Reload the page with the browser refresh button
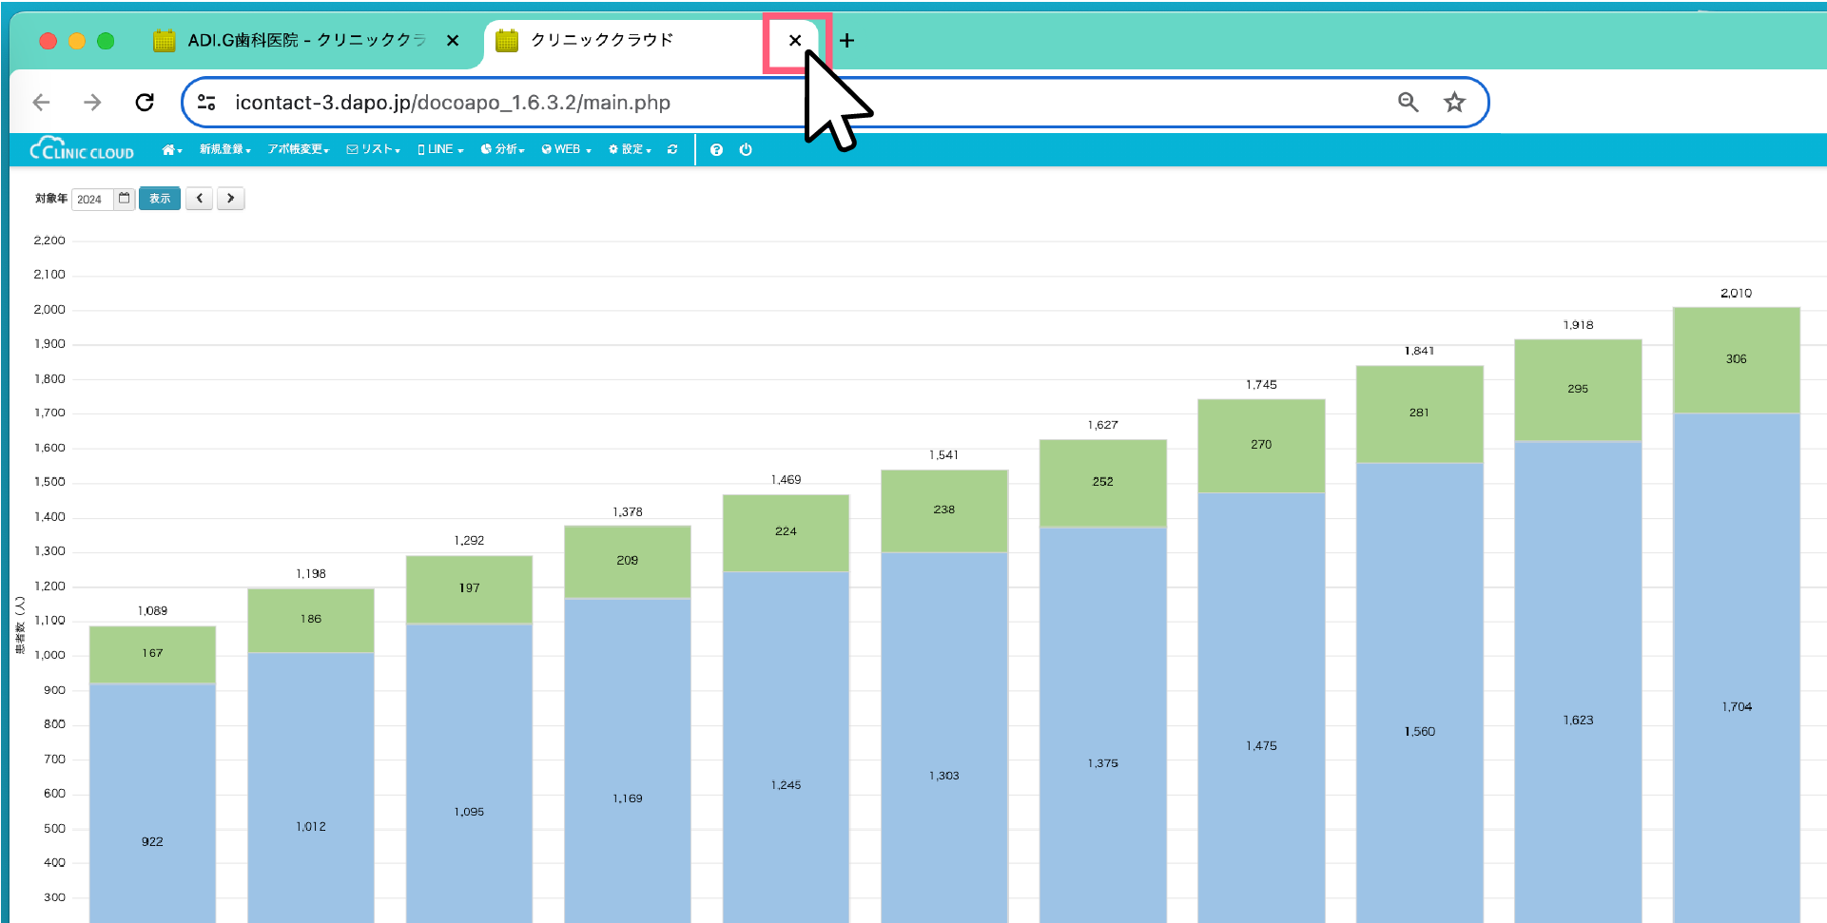The width and height of the screenshot is (1827, 923). (x=145, y=103)
